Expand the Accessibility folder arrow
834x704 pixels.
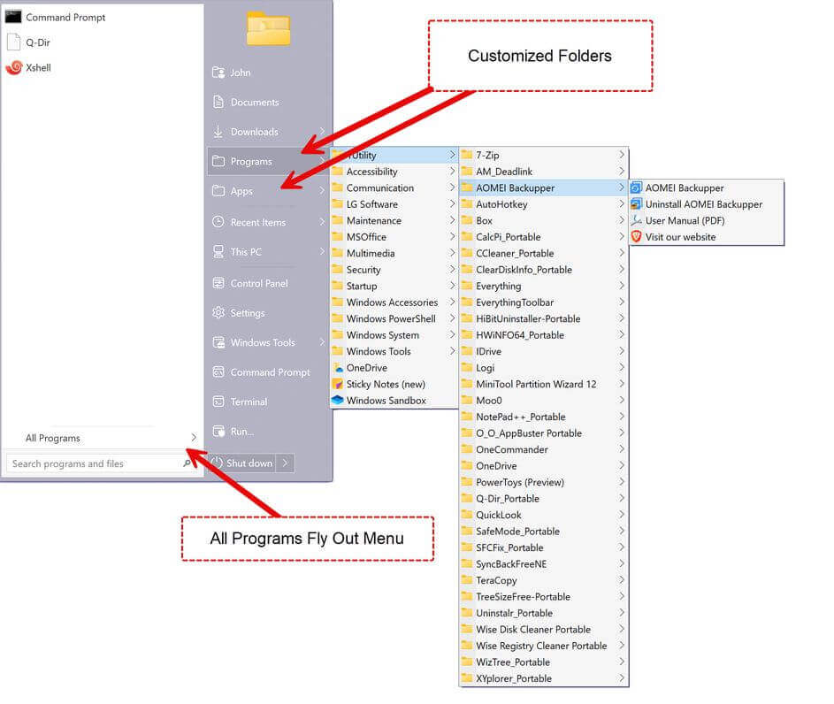pyautogui.click(x=452, y=171)
